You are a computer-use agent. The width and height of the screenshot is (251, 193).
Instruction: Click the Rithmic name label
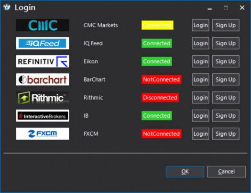93,98
